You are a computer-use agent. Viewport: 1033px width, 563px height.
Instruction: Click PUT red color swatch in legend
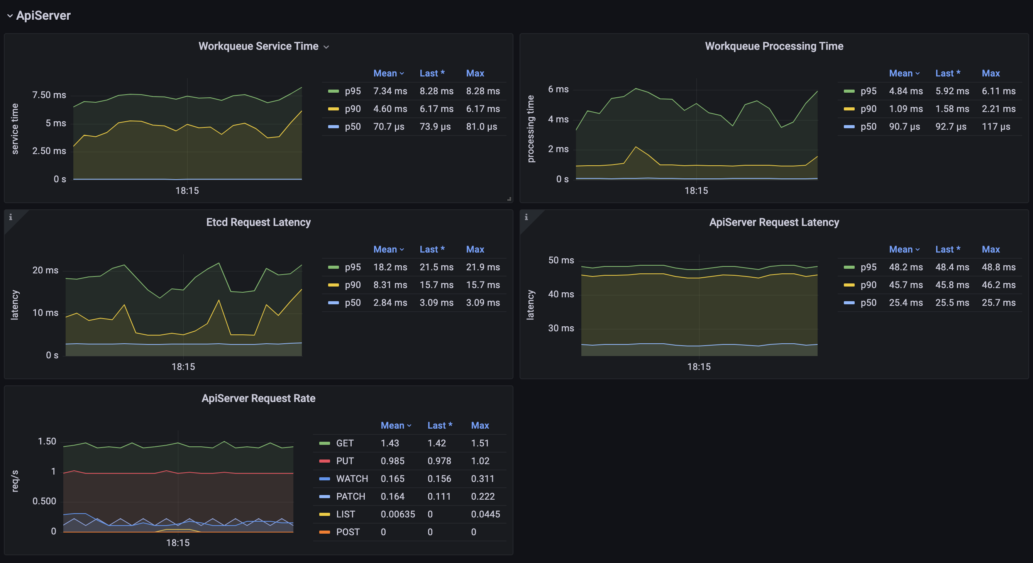coord(324,461)
